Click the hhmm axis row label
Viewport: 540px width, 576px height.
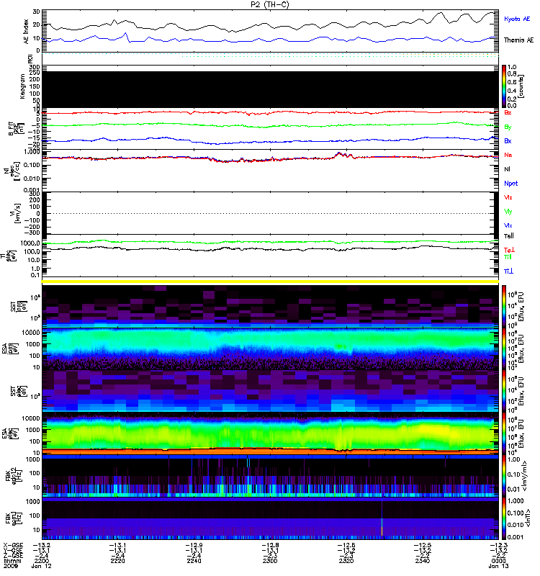click(x=12, y=561)
